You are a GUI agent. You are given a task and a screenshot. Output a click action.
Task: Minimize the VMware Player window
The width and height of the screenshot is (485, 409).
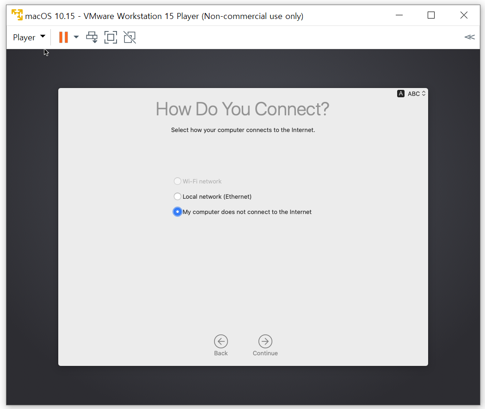tap(399, 15)
